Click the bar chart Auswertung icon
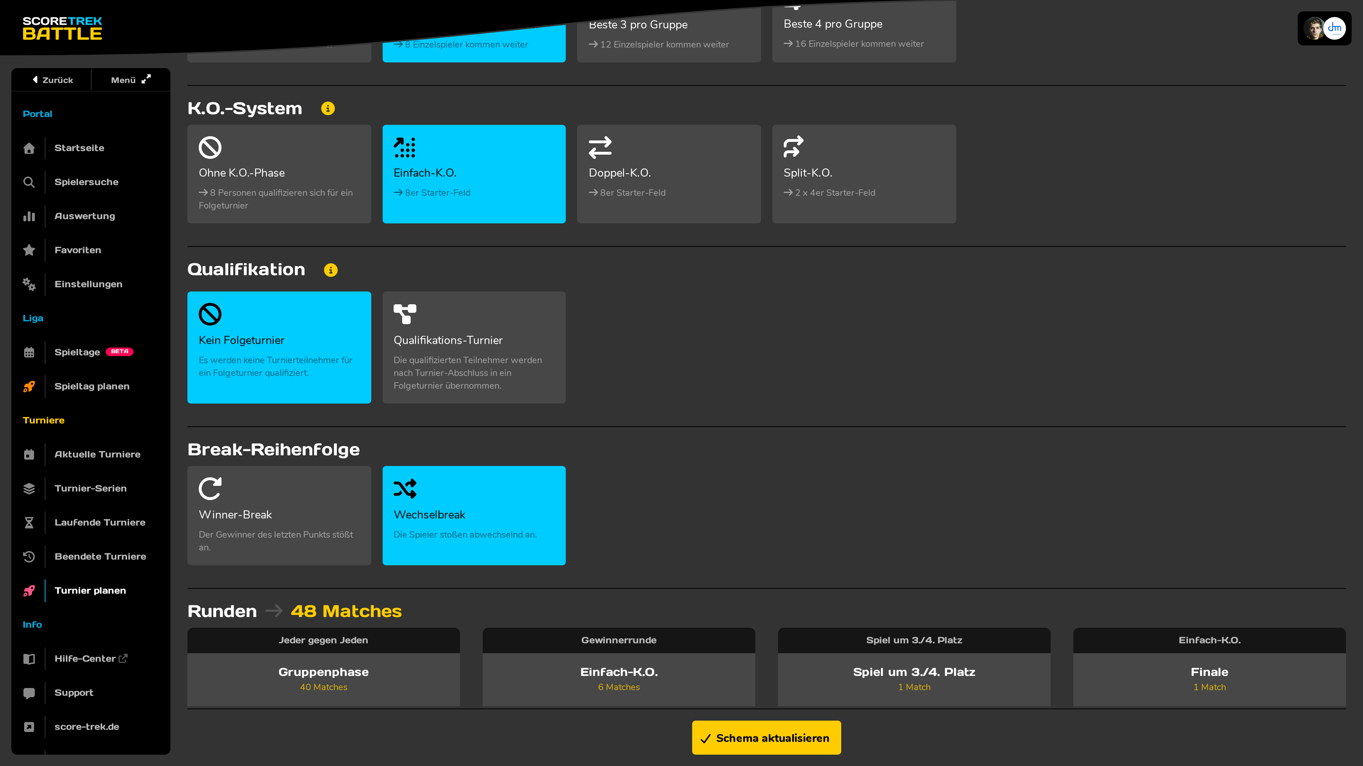Screen dimensions: 1363x766 (x=29, y=216)
